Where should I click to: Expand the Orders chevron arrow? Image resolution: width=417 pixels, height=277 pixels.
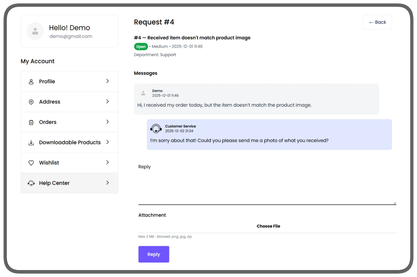tap(108, 122)
